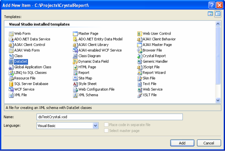Click the templates list scroll-down arrow
Screen dimensions: 225x151
[x=218, y=100]
